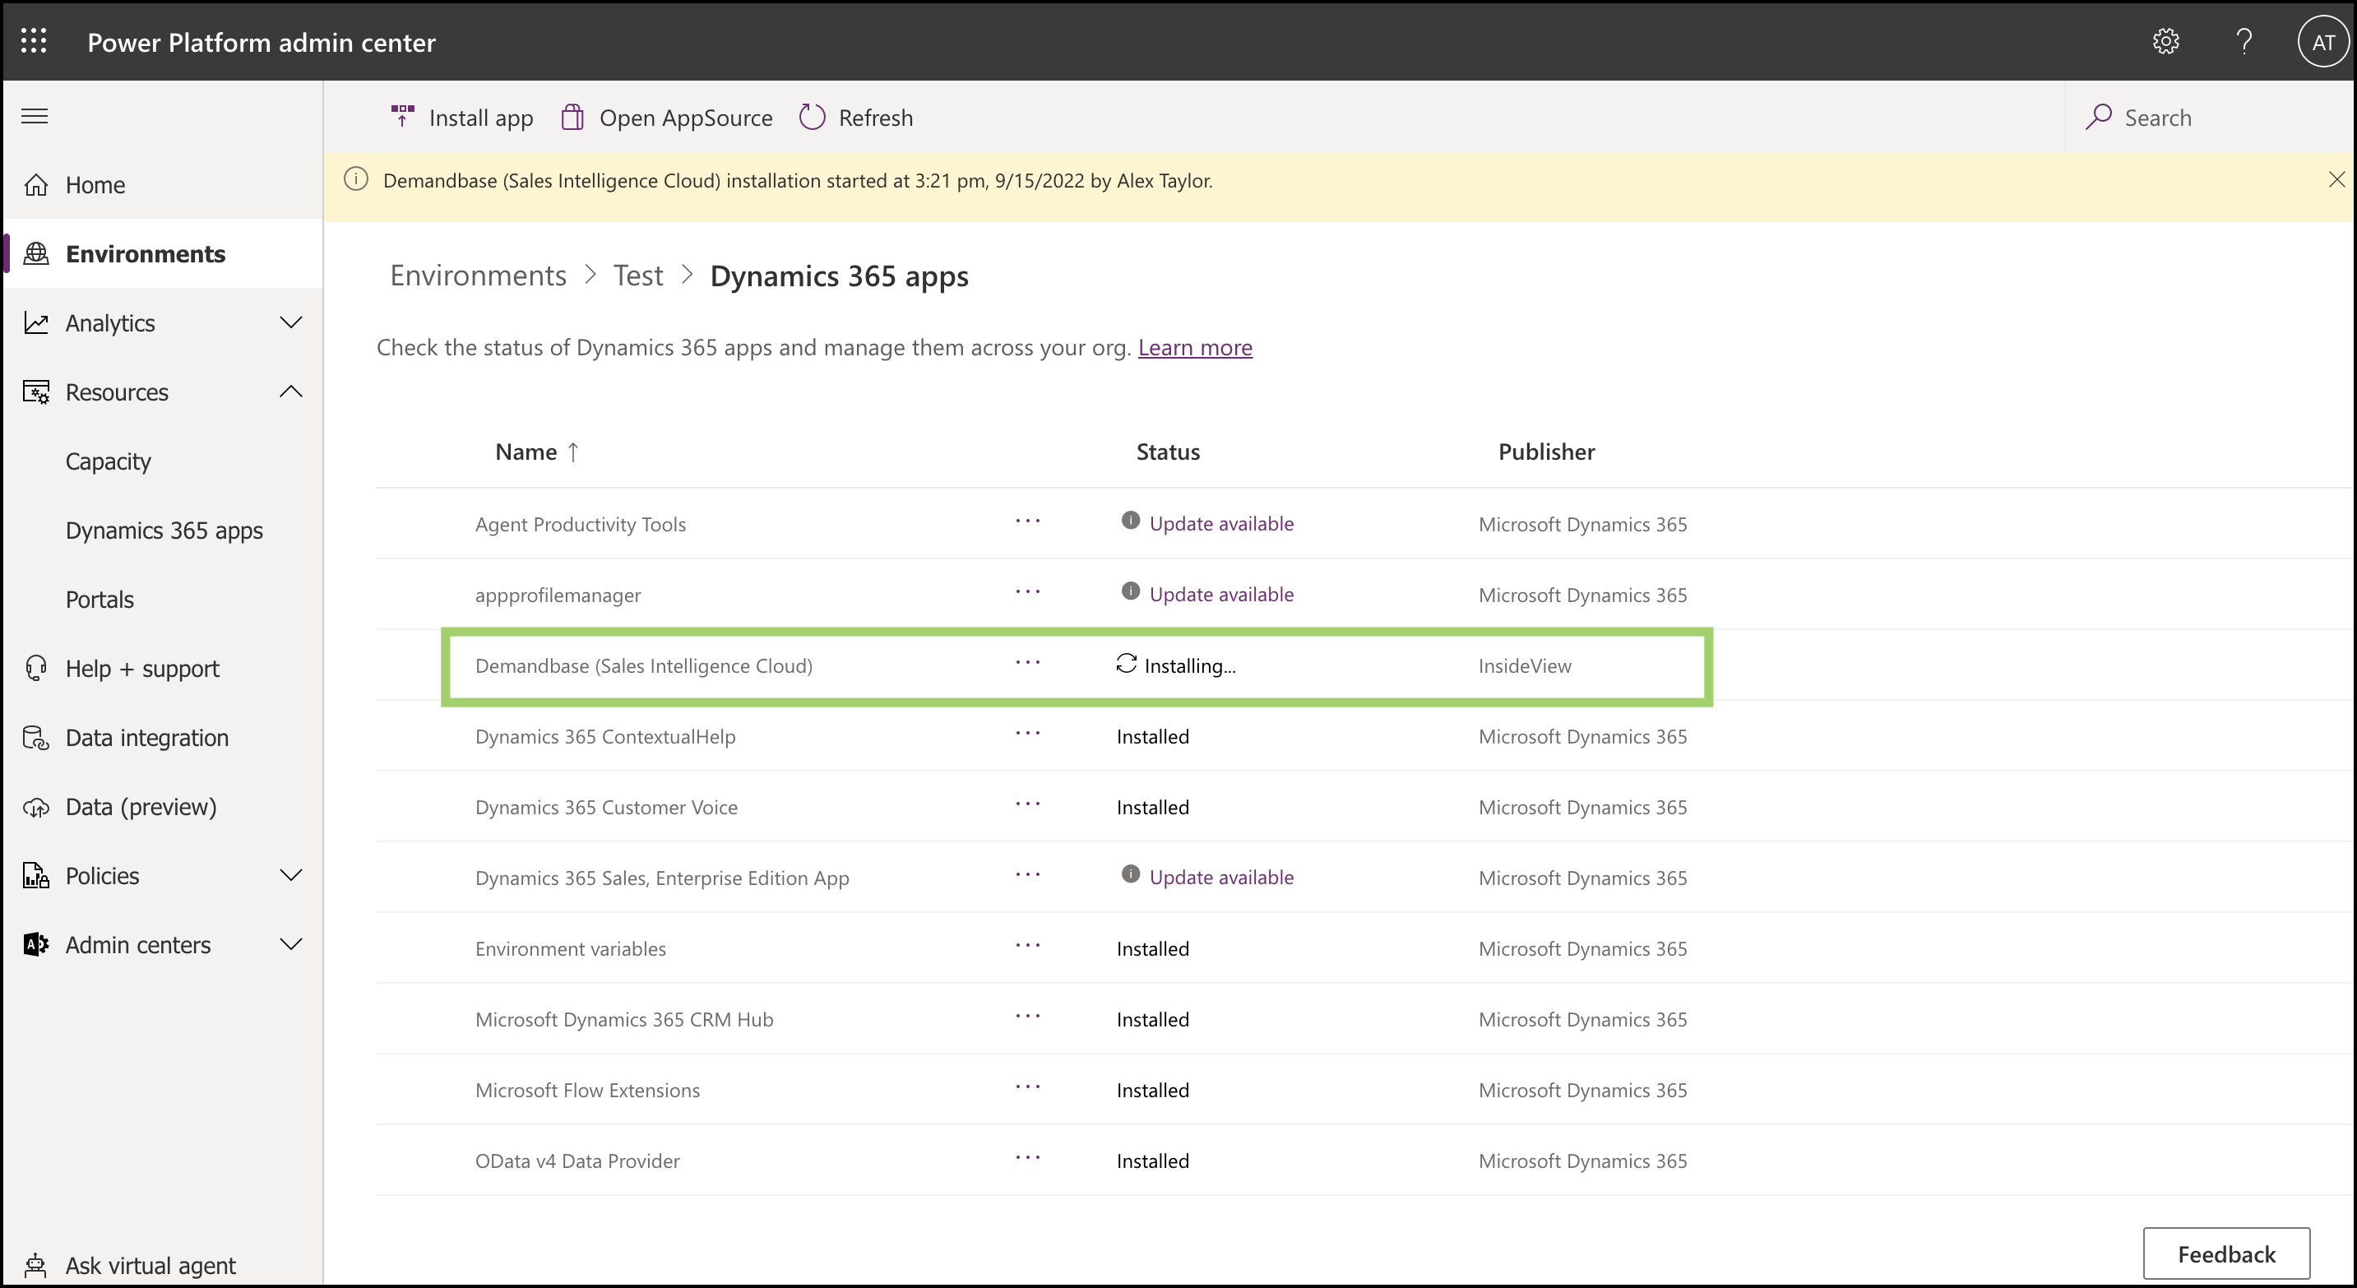
Task: Collapse the navigation hamburger menu
Action: (x=35, y=116)
